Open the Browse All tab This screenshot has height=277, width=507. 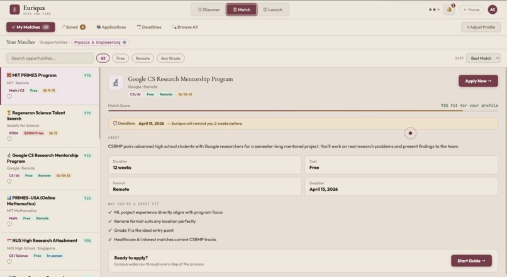coord(185,27)
